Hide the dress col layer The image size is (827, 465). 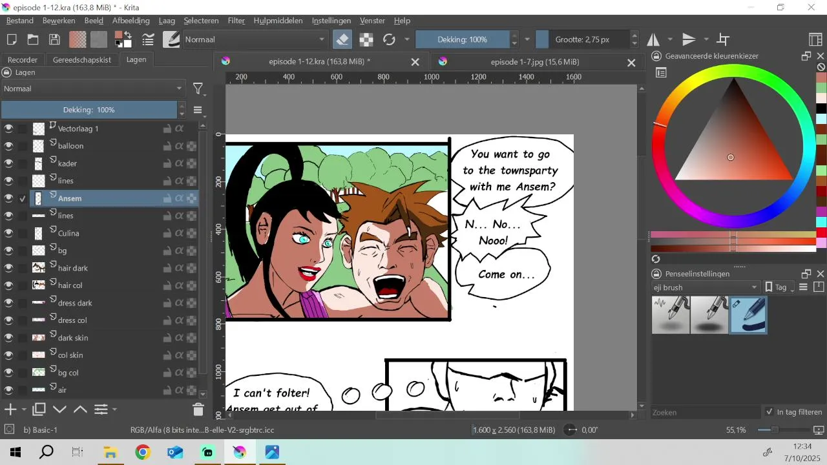[x=8, y=320]
